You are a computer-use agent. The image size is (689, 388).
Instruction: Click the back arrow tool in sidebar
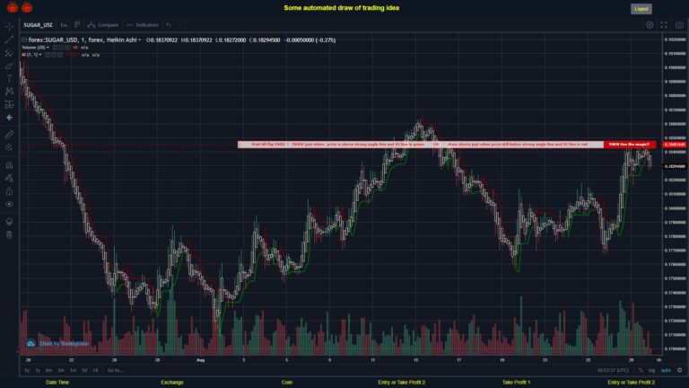pos(9,118)
